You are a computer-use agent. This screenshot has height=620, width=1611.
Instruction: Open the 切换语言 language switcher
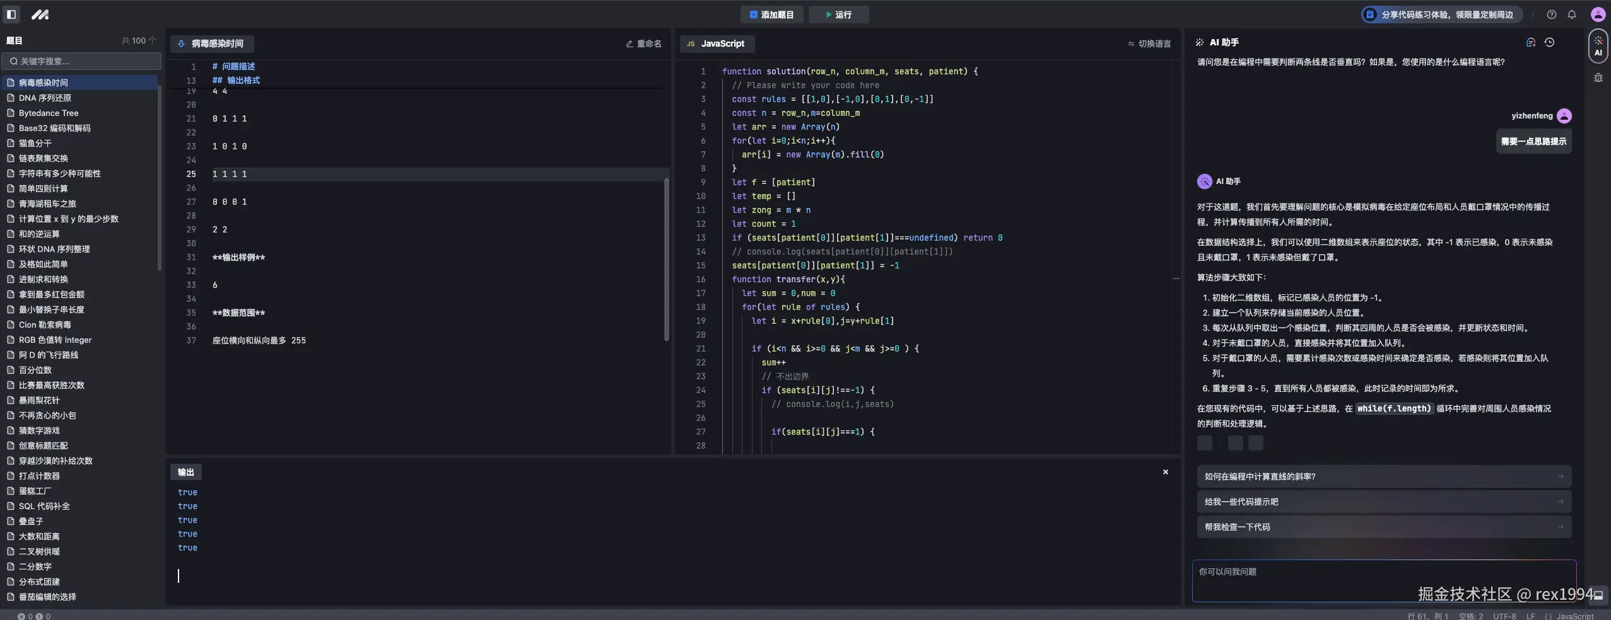click(x=1149, y=43)
